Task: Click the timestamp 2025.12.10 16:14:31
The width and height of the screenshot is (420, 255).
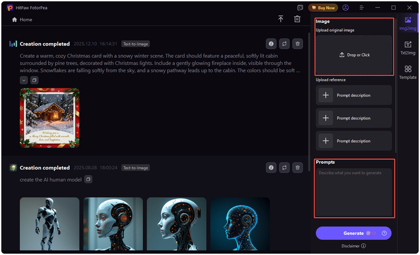Action: coord(95,44)
